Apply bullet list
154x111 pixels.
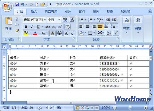(x=81, y=20)
